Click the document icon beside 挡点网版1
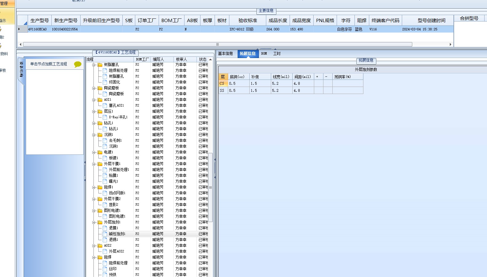The image size is (487, 277). (x=105, y=193)
